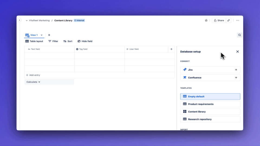Open the Share dialog
The height and width of the screenshot is (146, 260).
point(219,20)
